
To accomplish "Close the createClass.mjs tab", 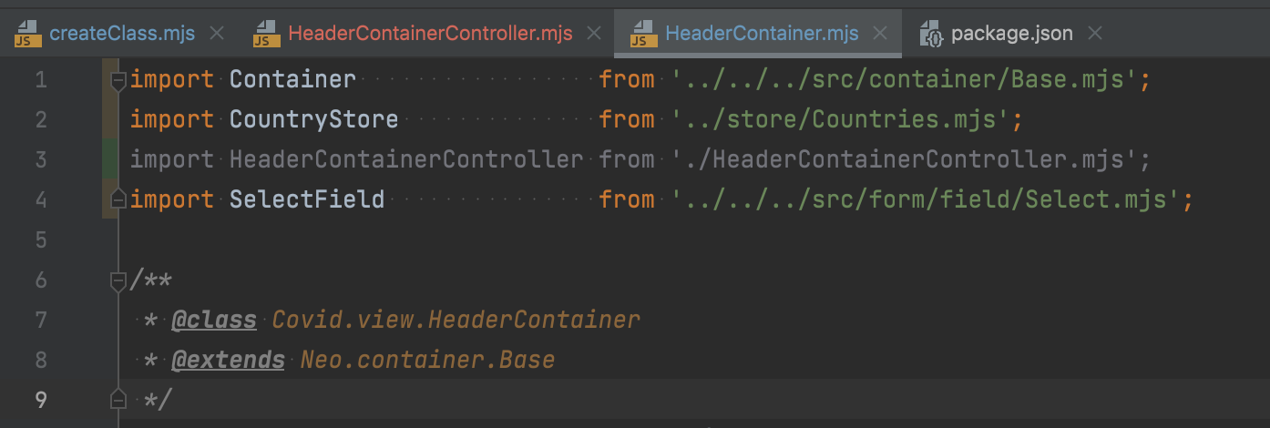I will [217, 34].
